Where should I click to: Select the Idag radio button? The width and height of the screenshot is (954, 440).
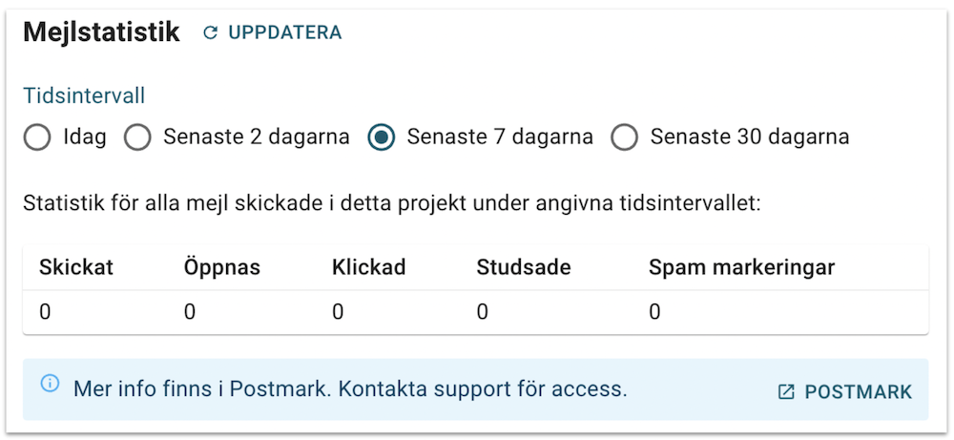37,137
